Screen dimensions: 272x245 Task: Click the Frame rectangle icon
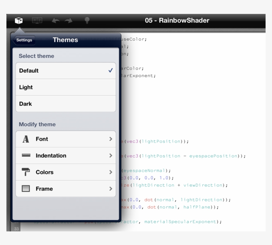tap(26, 189)
